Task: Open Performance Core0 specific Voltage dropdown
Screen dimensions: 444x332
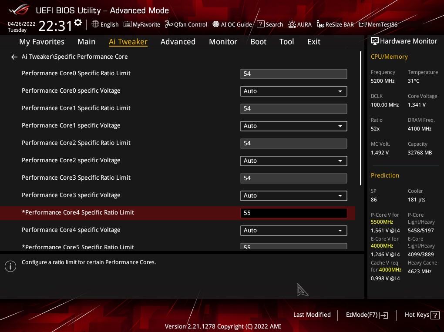Action: tap(294, 91)
